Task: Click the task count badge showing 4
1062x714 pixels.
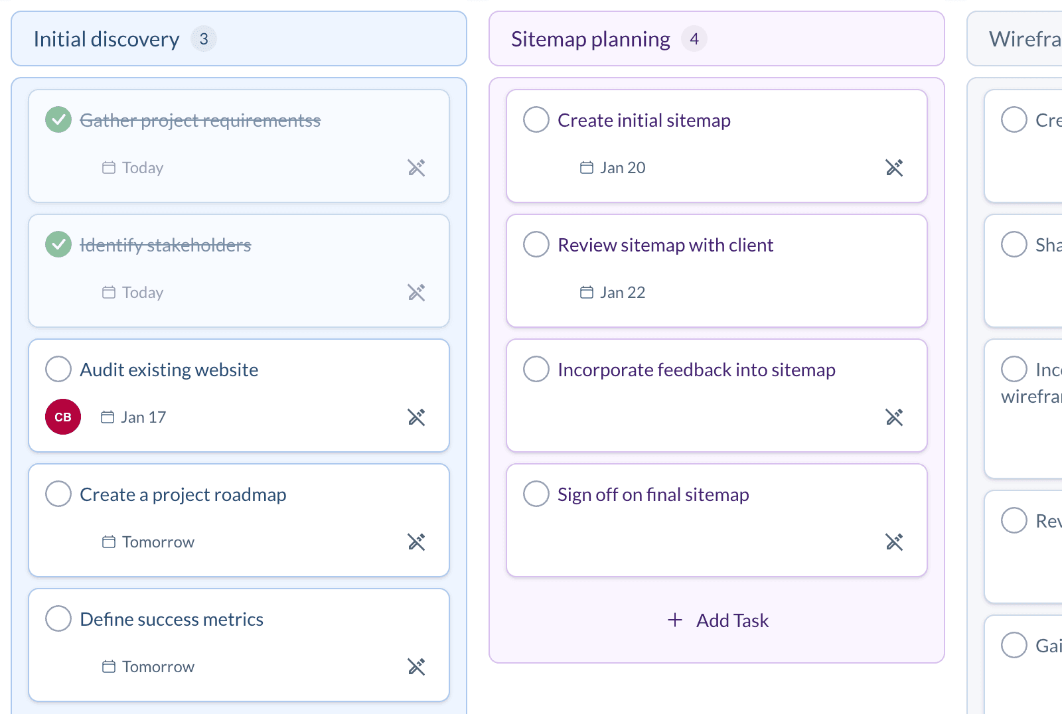Action: (x=694, y=39)
